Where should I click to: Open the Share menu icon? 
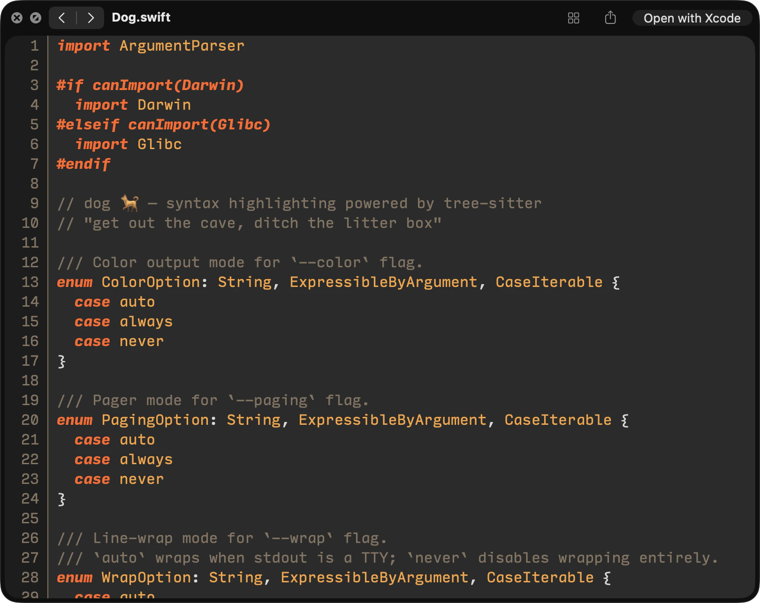tap(610, 18)
